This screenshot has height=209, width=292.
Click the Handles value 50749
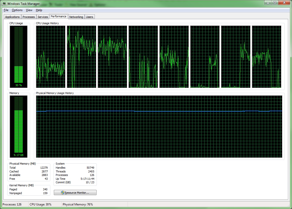91,168
